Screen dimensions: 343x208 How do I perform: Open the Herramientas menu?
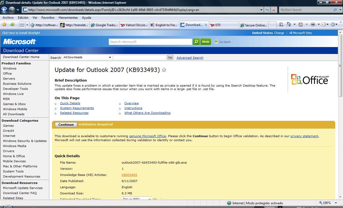pyautogui.click(x=68, y=18)
